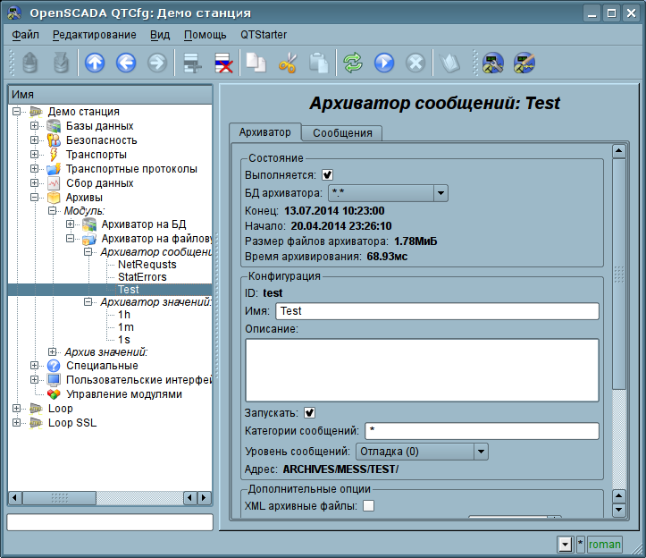Select the Специальные question-mark icon
Image resolution: width=646 pixels, height=558 pixels.
click(x=54, y=366)
